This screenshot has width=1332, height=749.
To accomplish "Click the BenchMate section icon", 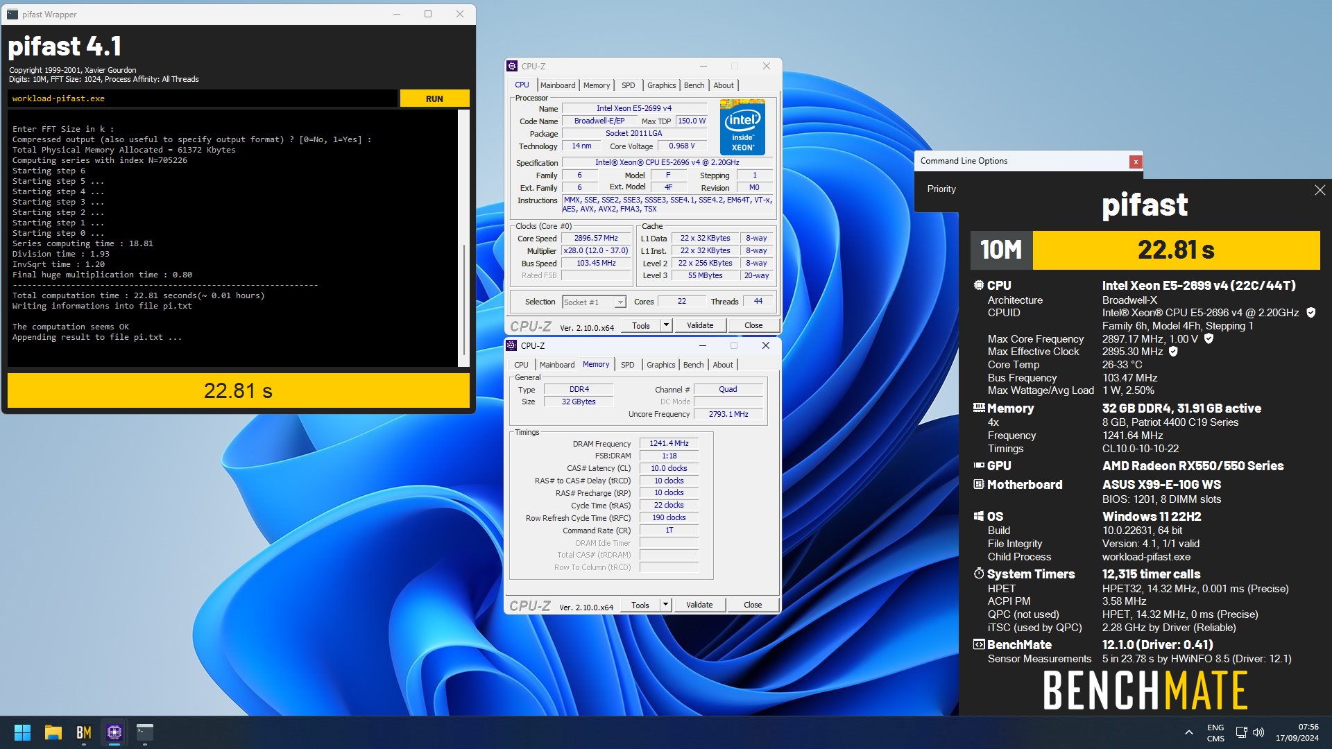I will pos(979,644).
